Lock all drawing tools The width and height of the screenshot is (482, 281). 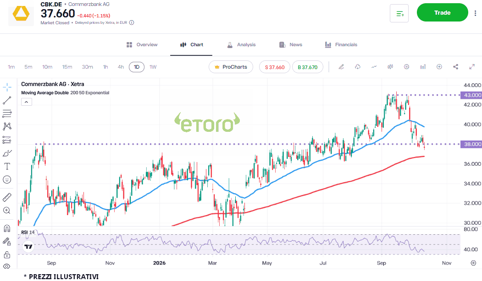coord(7,255)
